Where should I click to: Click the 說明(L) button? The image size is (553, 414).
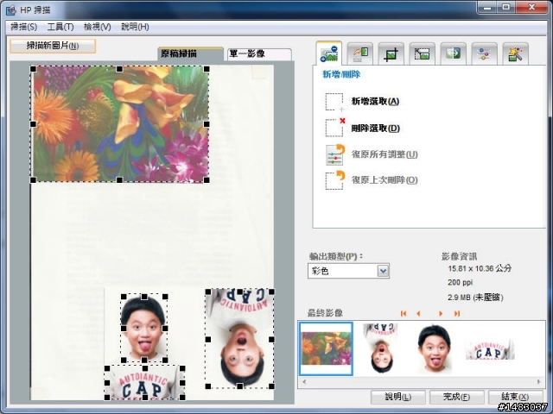click(x=397, y=397)
